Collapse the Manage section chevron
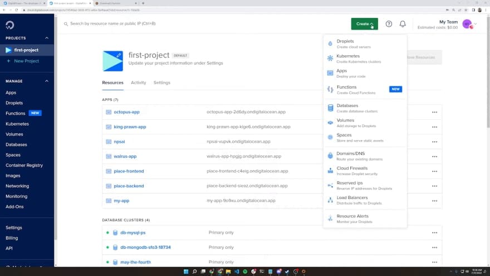 pyautogui.click(x=47, y=81)
